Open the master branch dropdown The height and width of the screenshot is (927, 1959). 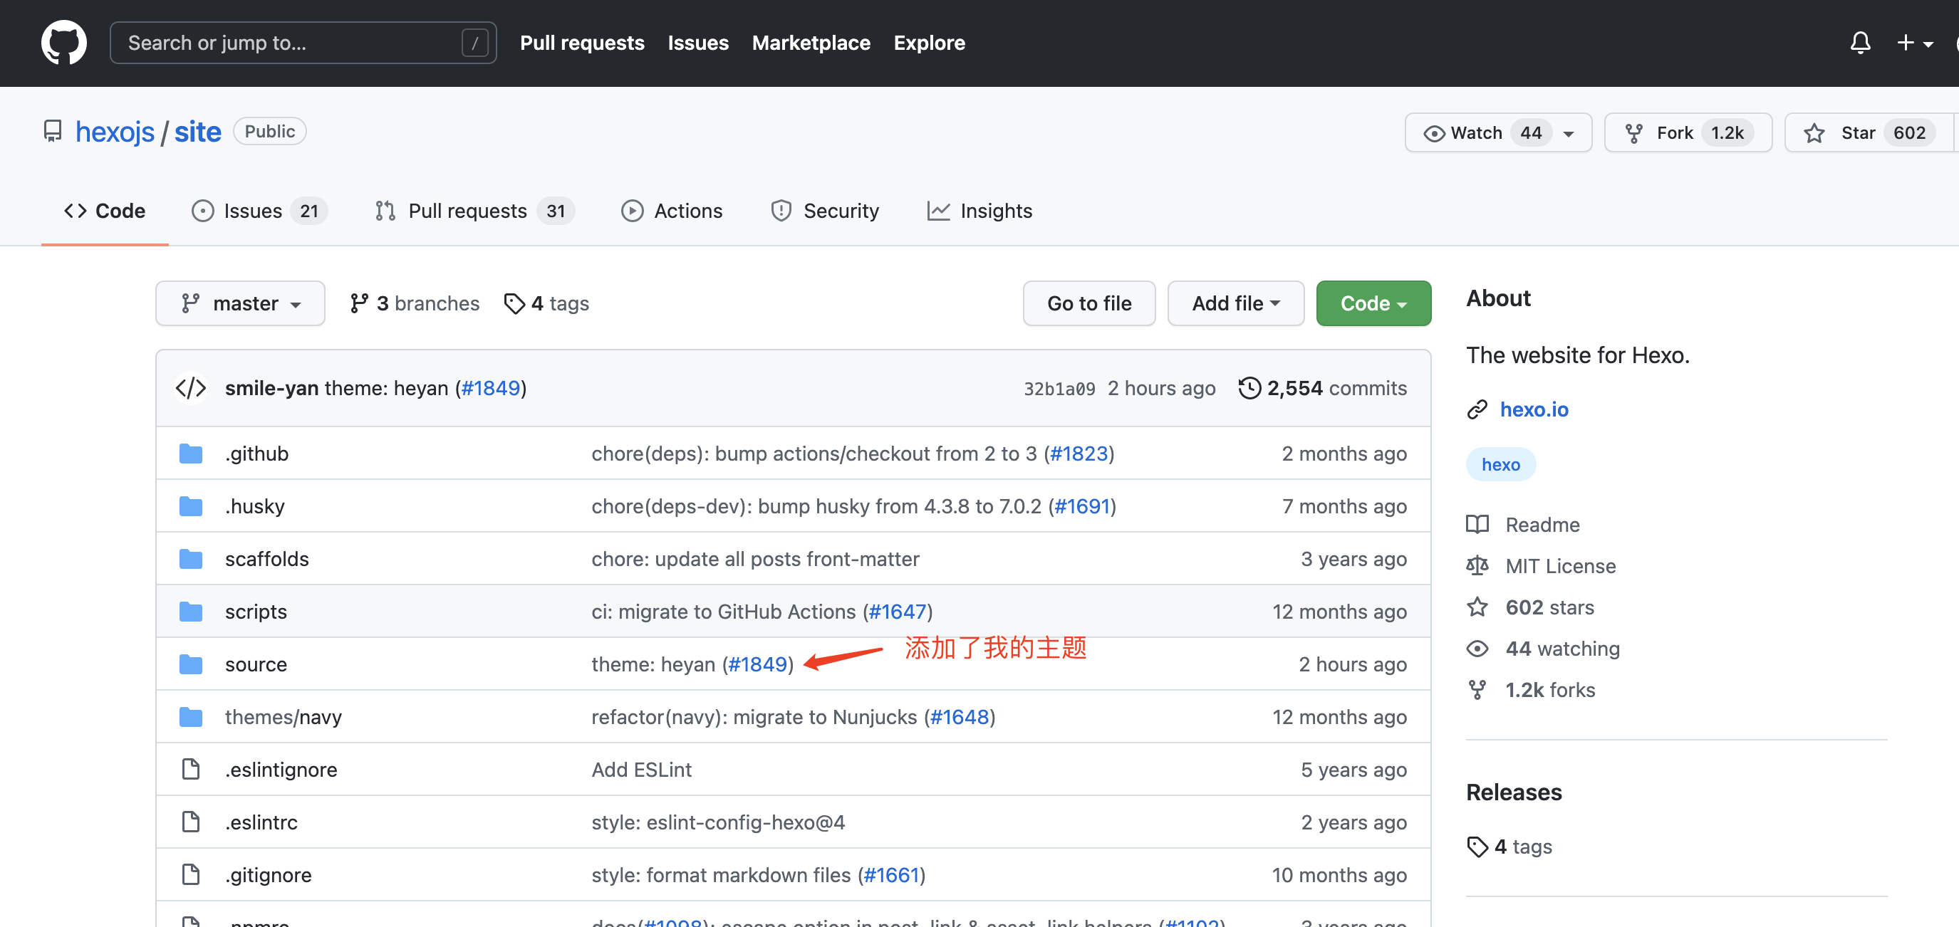(x=240, y=303)
